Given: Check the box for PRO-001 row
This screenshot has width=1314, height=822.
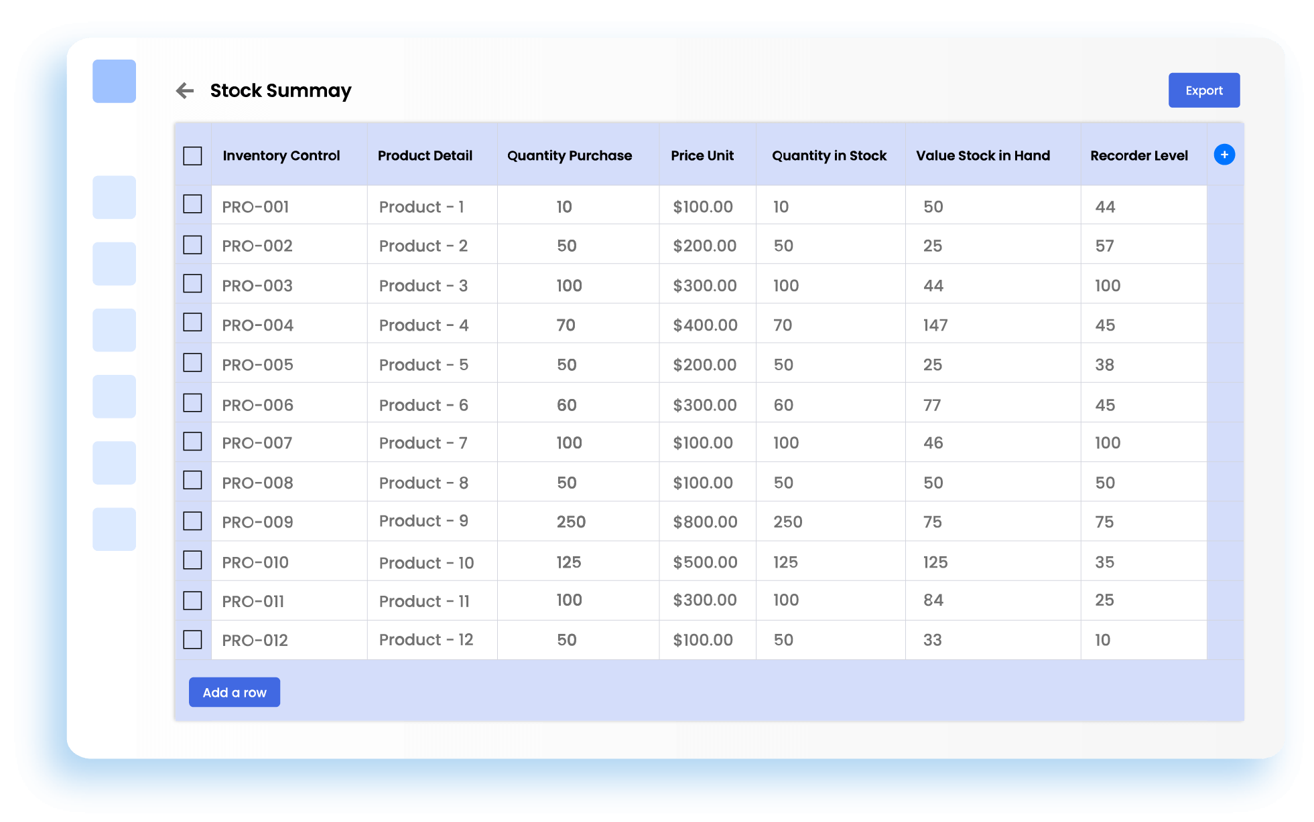Looking at the screenshot, I should coord(192,204).
